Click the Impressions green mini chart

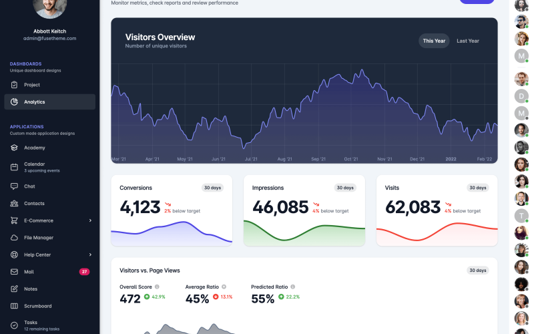(304, 233)
